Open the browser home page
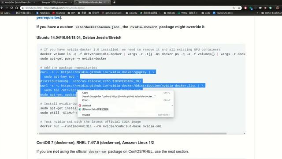Viewport: 282px width, 159px height. [17, 8]
